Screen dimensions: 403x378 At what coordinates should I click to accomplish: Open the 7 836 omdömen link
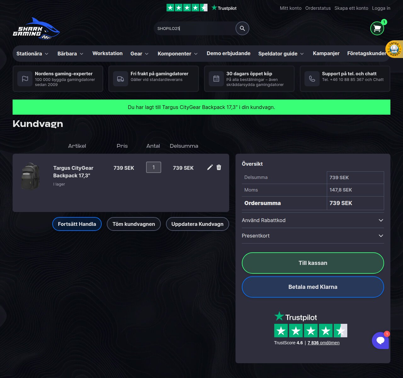click(323, 343)
